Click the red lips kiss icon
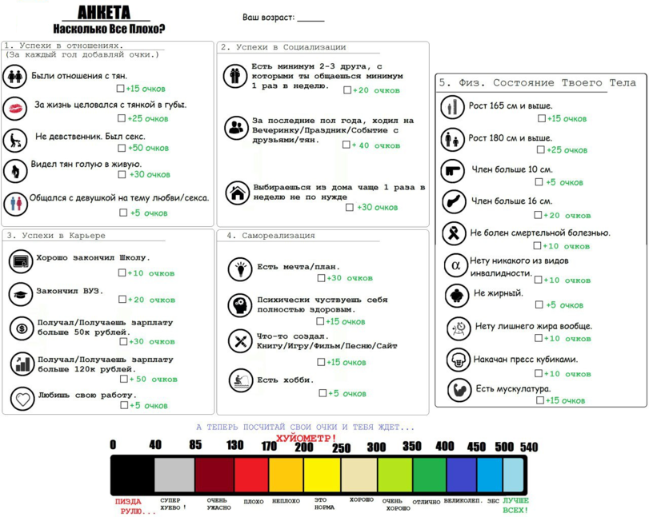This screenshot has width=649, height=517. [15, 109]
